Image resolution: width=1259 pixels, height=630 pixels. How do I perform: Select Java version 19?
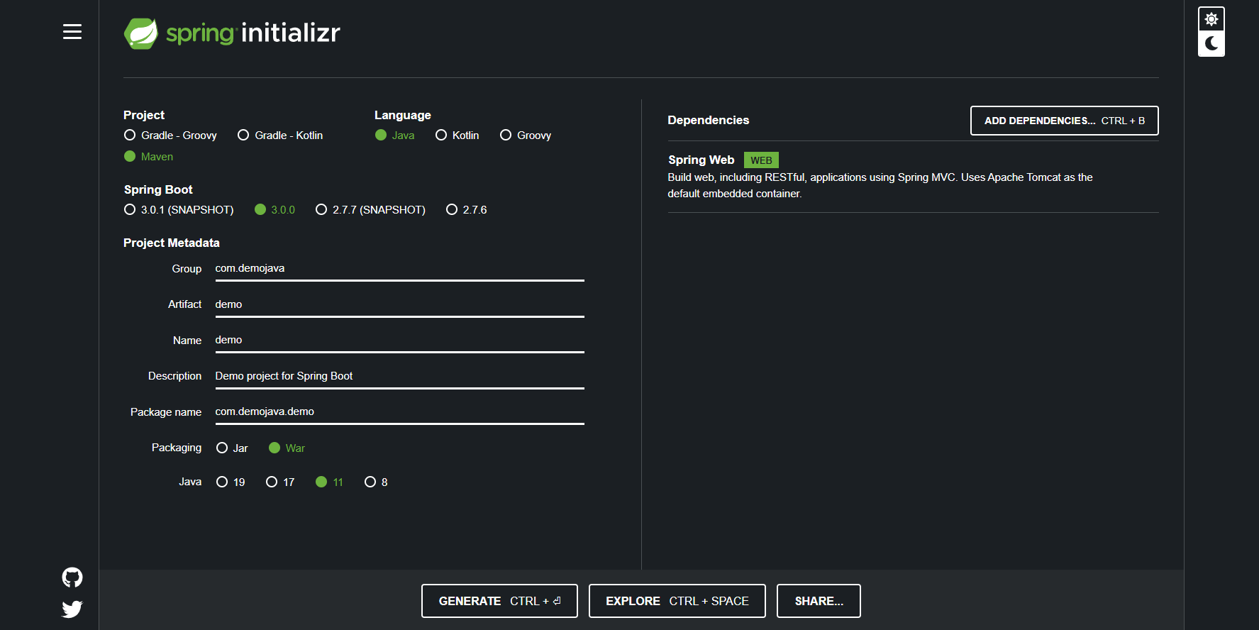(x=231, y=482)
